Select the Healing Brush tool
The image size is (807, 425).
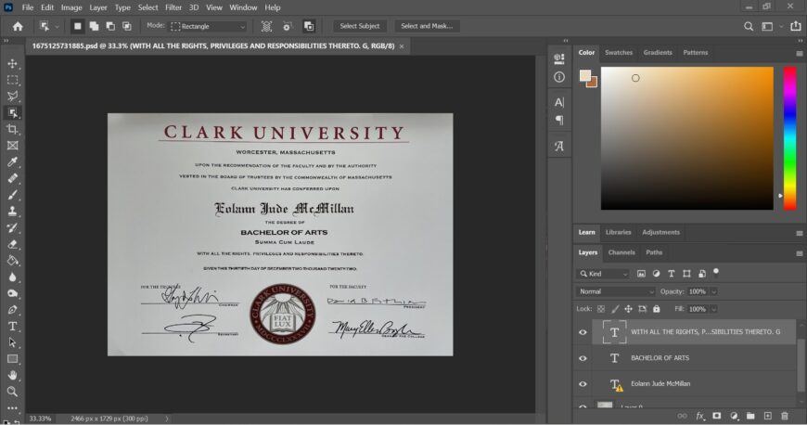12,179
